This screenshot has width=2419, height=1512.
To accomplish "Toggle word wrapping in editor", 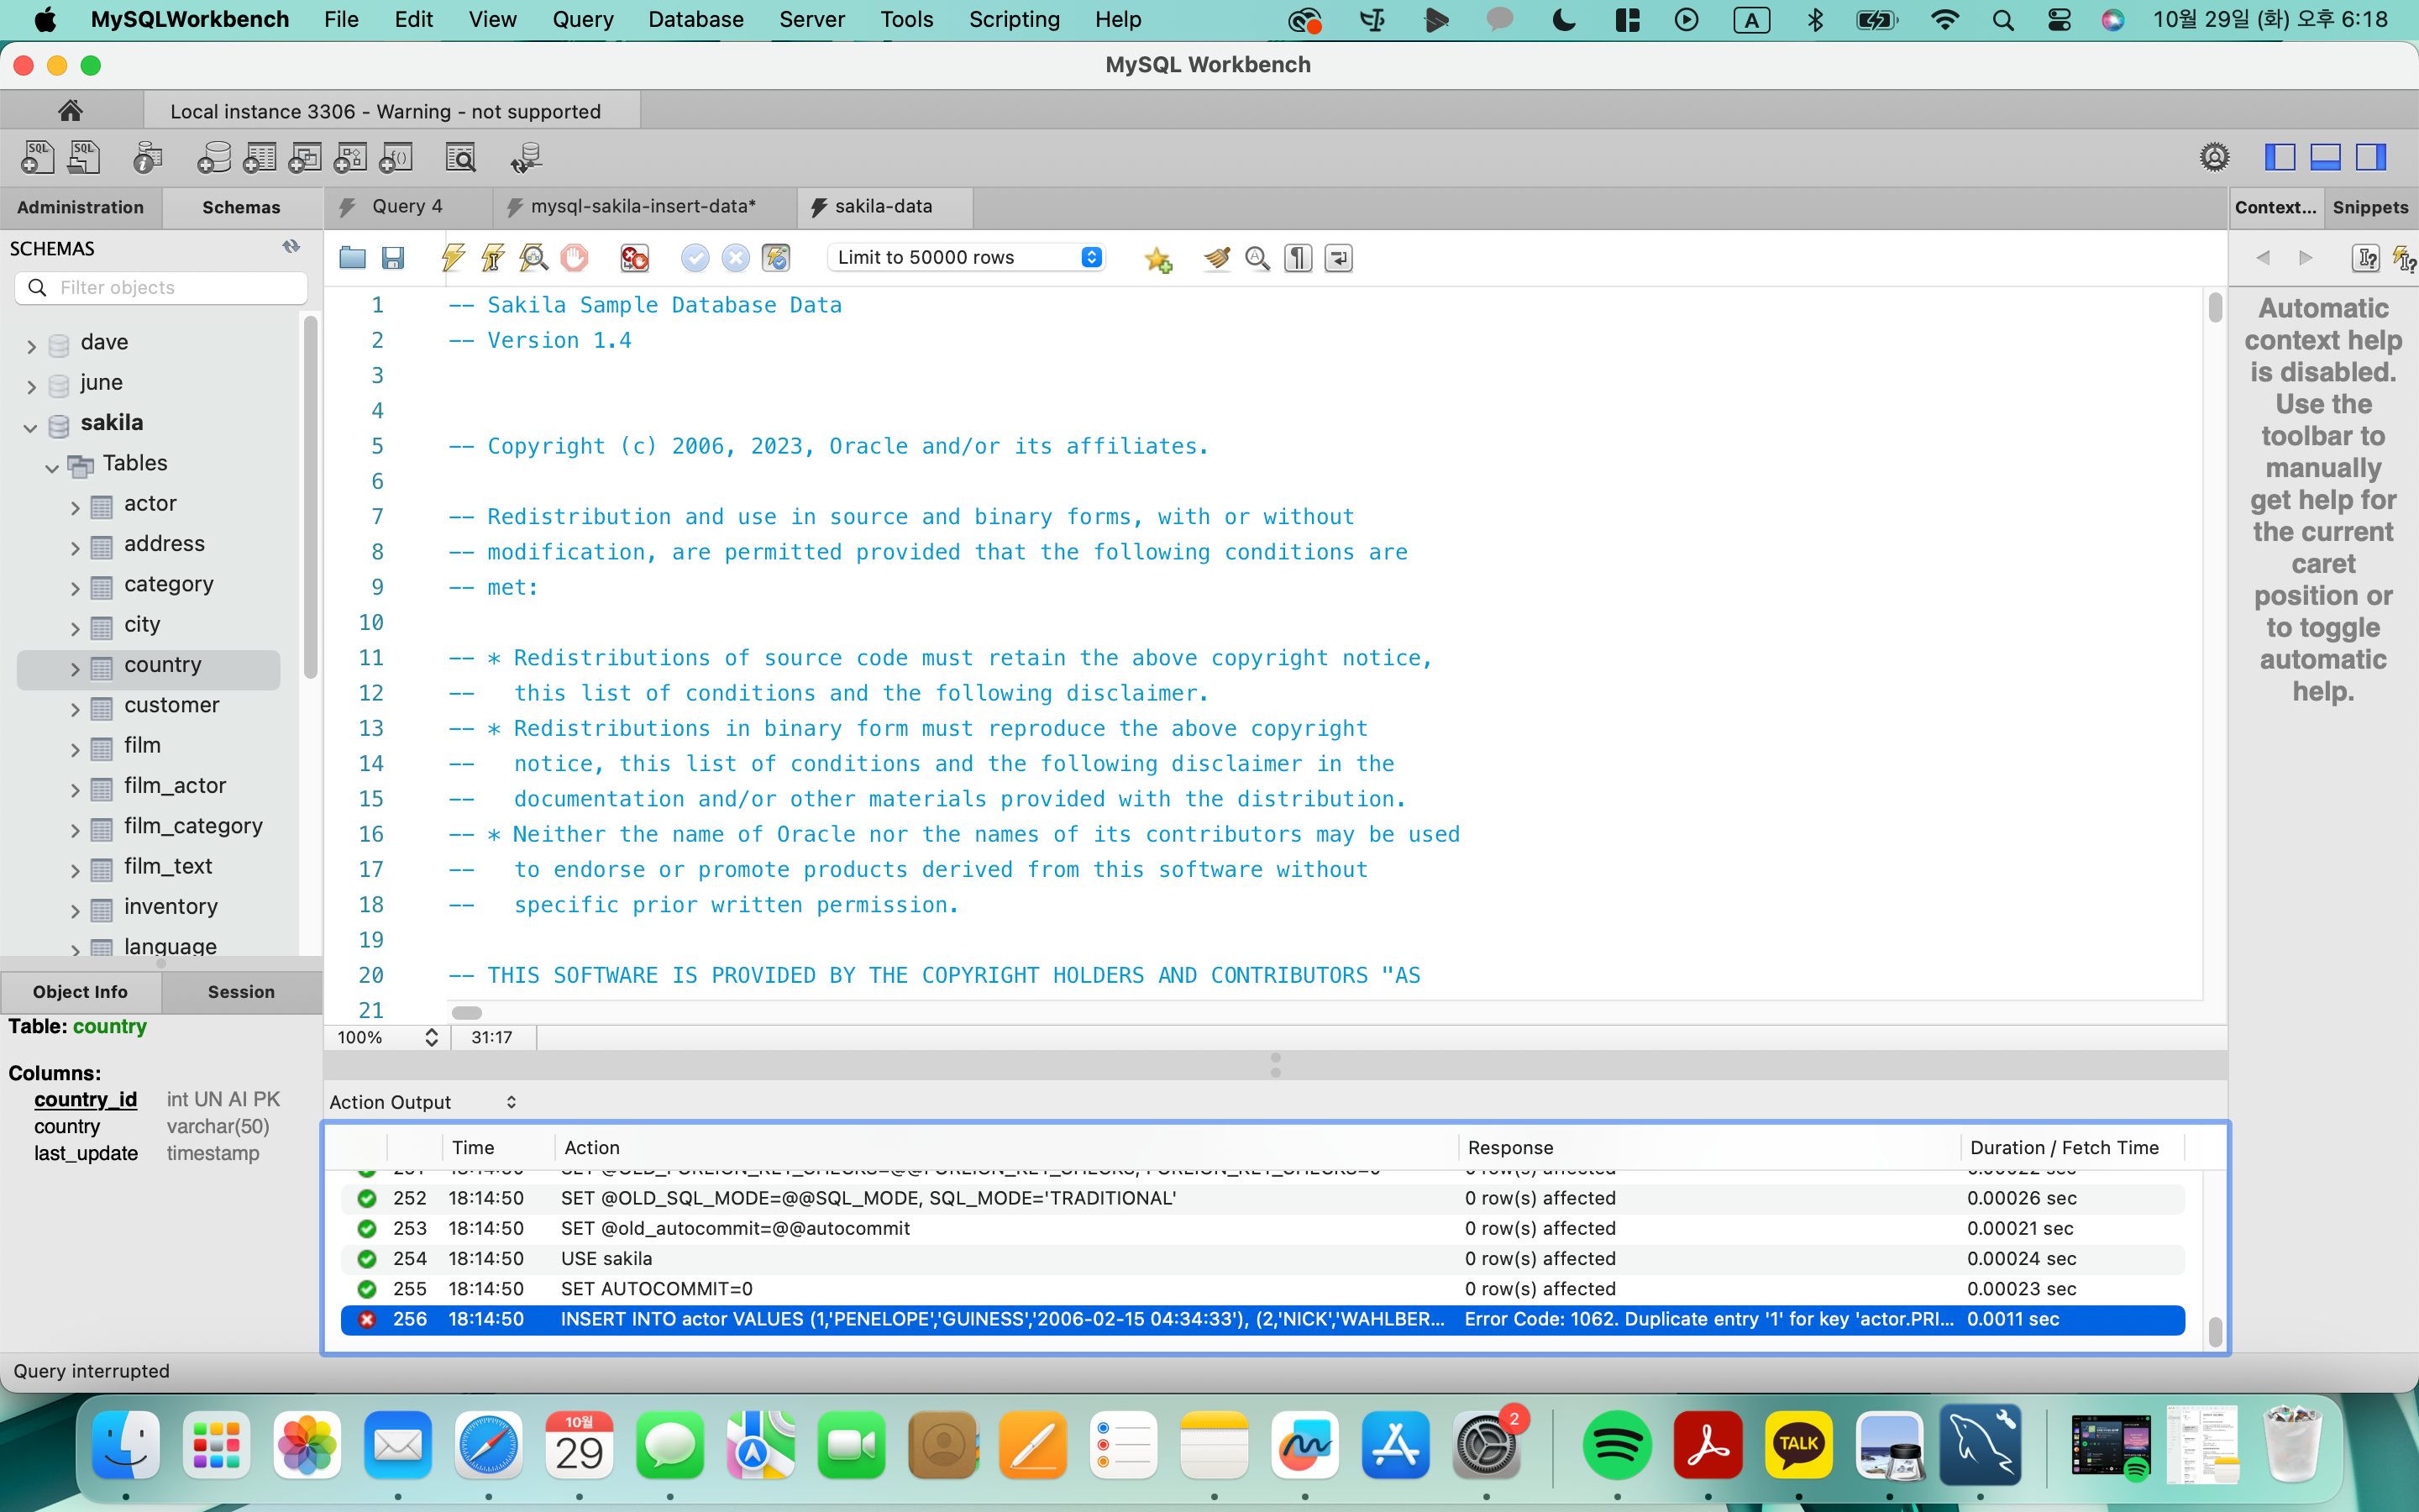I will click(x=1339, y=258).
